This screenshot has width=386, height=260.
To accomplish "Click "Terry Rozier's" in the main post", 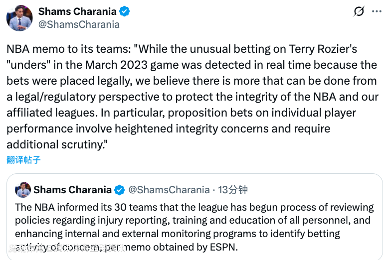I will (324, 50).
